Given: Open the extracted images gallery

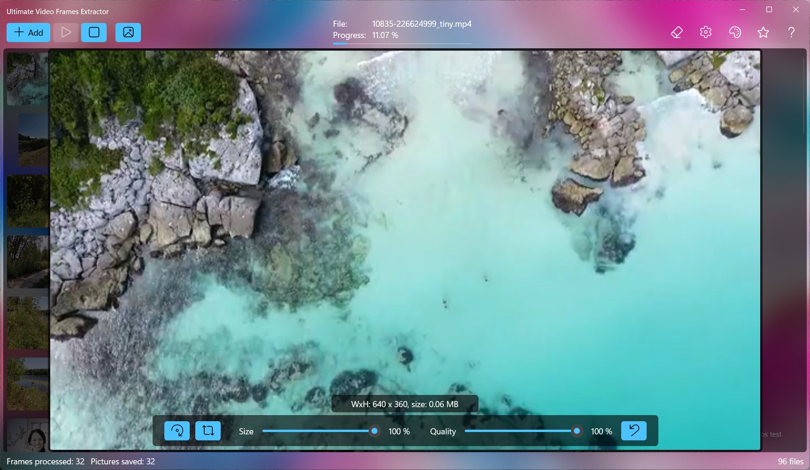Looking at the screenshot, I should [128, 32].
